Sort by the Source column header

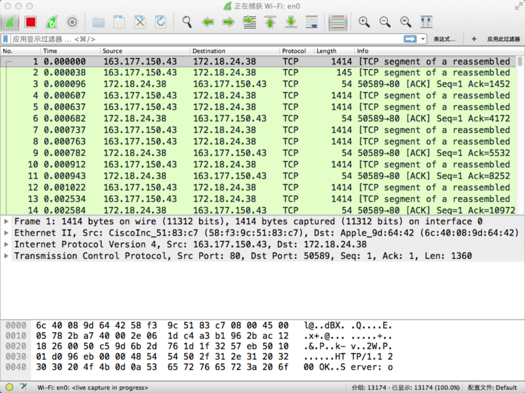pyautogui.click(x=145, y=51)
